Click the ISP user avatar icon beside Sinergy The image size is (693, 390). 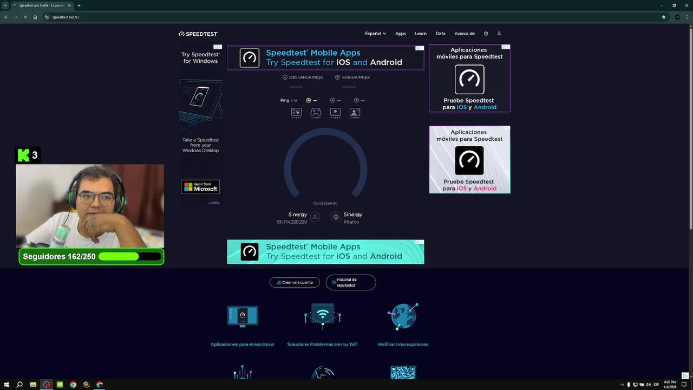click(315, 217)
